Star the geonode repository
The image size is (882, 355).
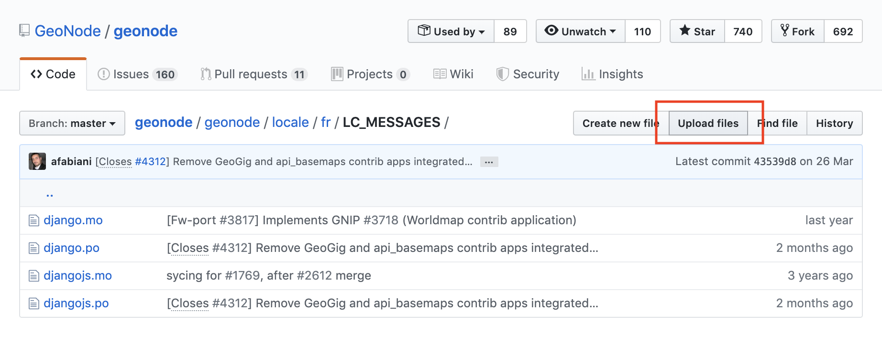point(697,31)
